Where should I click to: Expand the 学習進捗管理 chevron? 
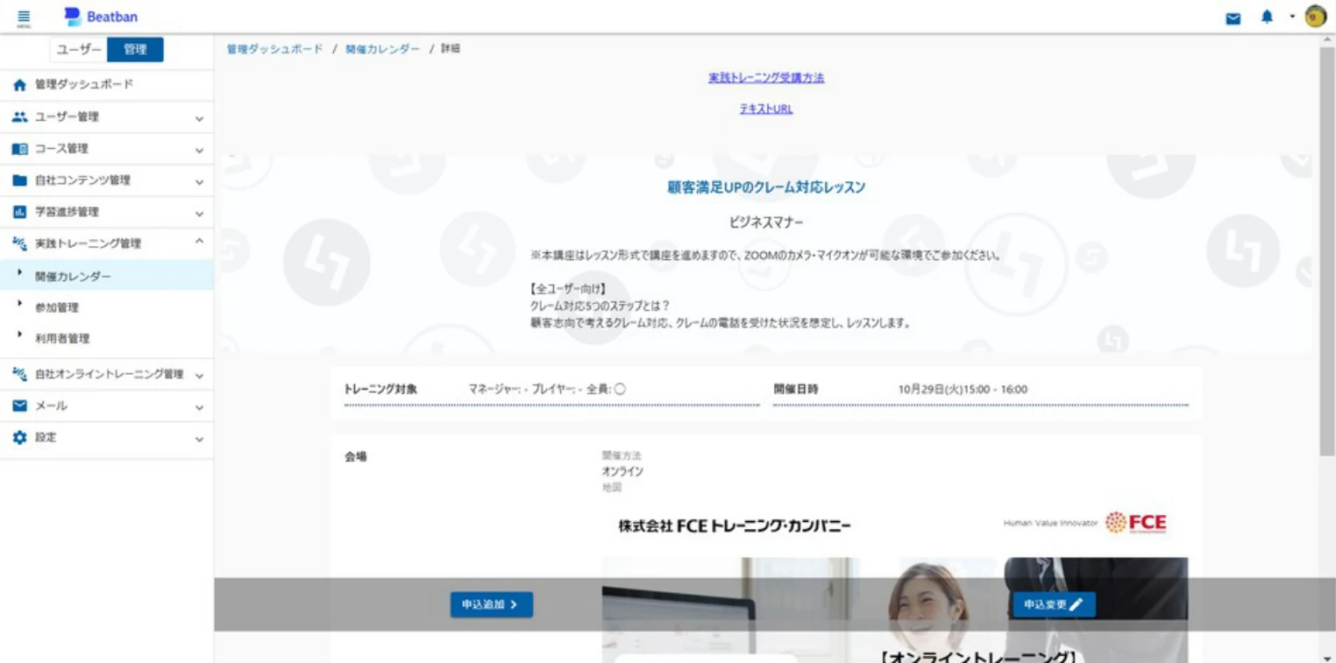199,214
